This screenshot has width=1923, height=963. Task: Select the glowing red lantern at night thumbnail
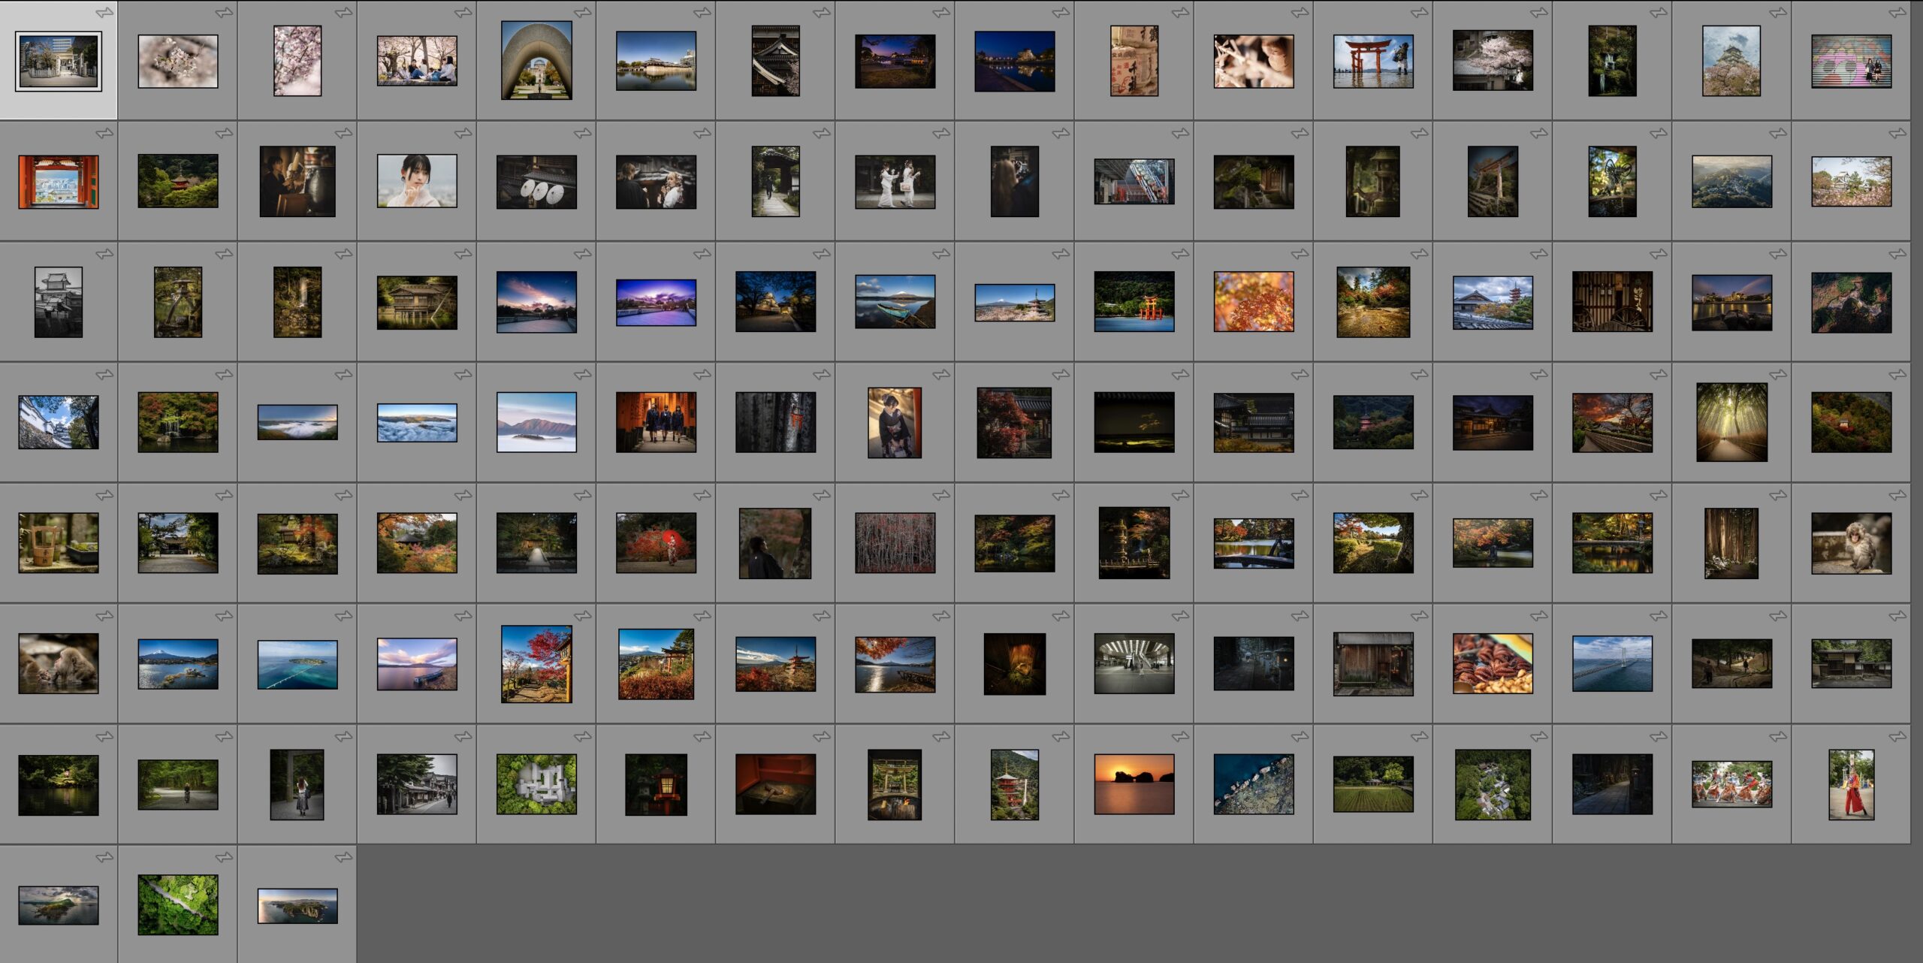click(x=656, y=784)
